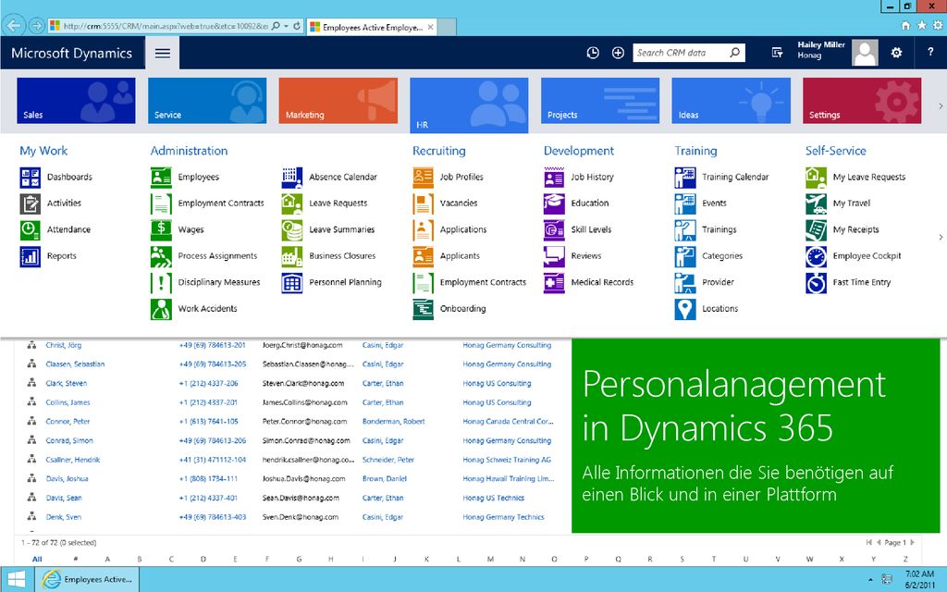This screenshot has height=592, width=947.
Task: Open the Sales module tile
Action: click(x=76, y=100)
